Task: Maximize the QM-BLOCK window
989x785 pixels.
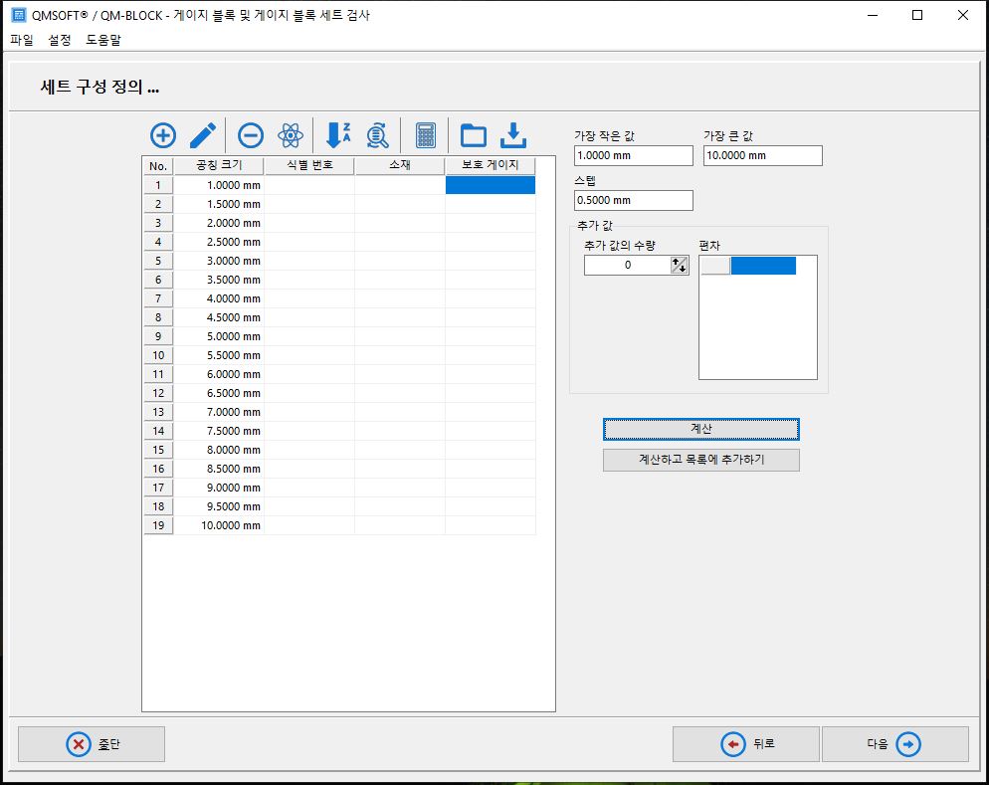Action: [917, 15]
